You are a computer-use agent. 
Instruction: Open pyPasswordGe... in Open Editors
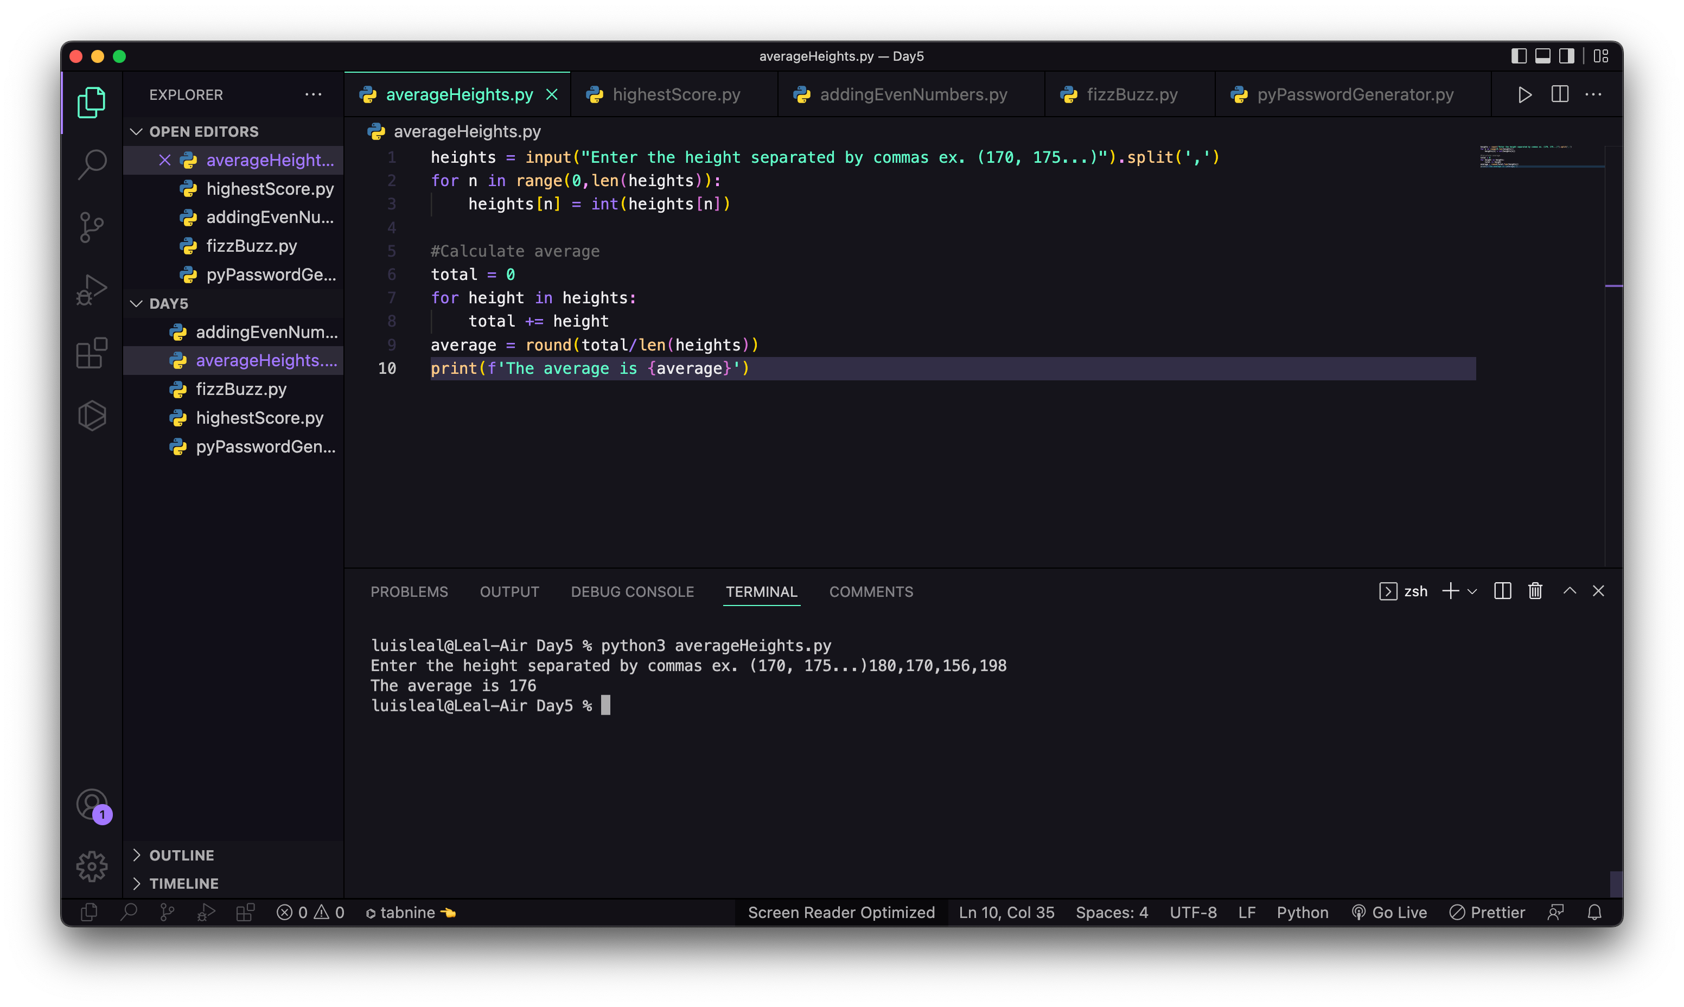pos(233,275)
